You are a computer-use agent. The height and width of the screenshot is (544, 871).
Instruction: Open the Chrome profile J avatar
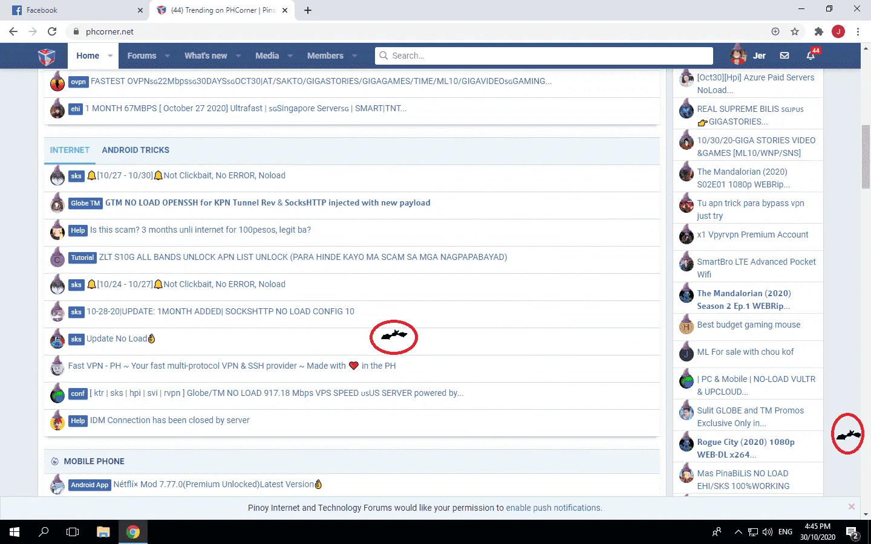tap(838, 31)
